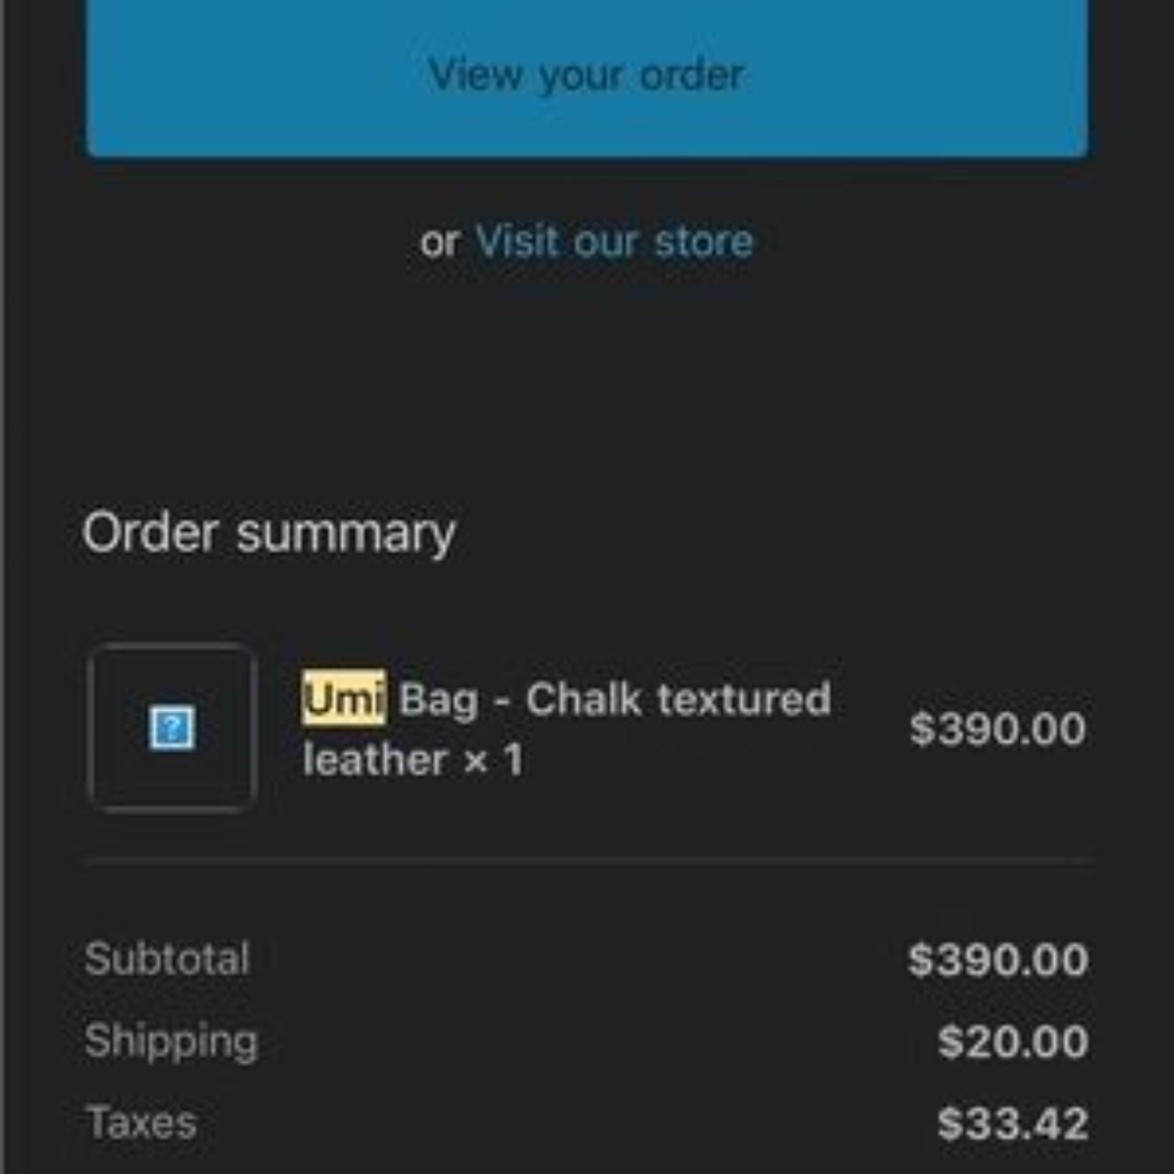Screen dimensions: 1174x1174
Task: Click the broken image question mark icon
Action: (x=172, y=728)
